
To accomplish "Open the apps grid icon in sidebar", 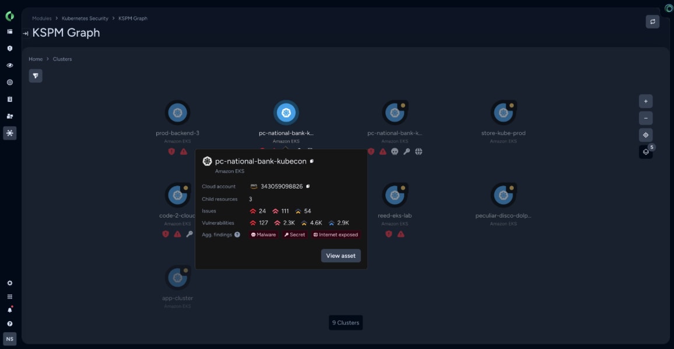I will (9, 297).
